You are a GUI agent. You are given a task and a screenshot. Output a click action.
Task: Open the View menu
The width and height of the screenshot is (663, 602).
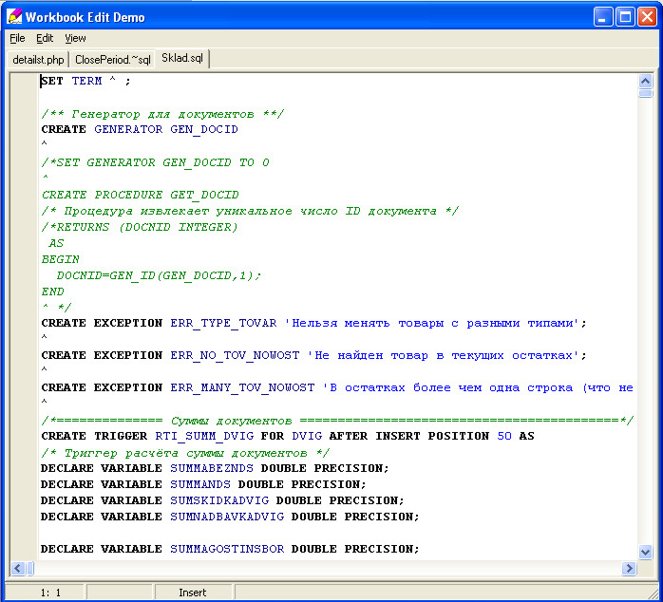75,38
